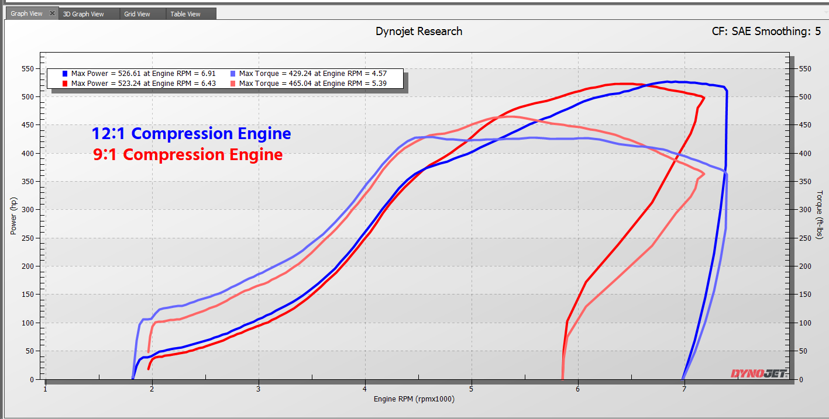Select the Table View tab
Viewport: 829px width, 419px height.
185,13
